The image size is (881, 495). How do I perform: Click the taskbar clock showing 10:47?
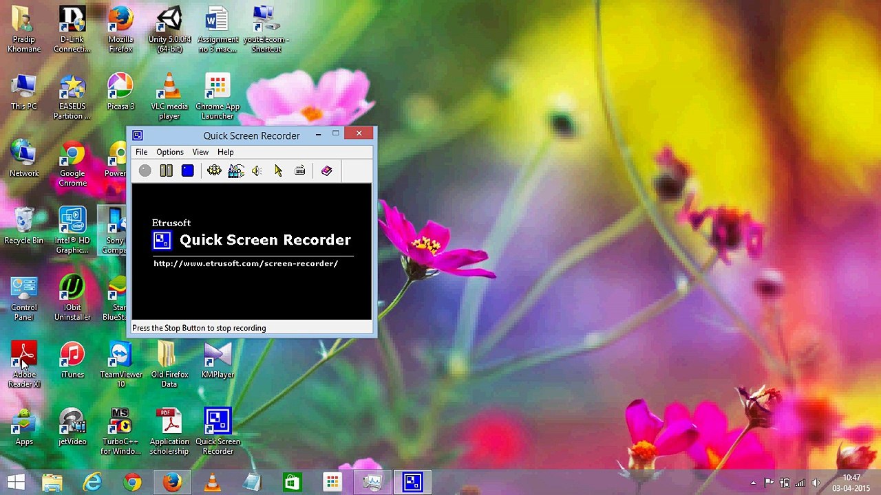pos(851,483)
